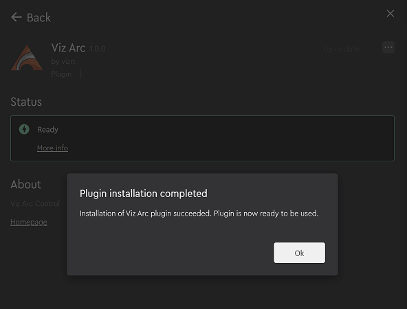This screenshot has height=309, width=407.
Task: Click the Status section heading
Action: (x=26, y=102)
